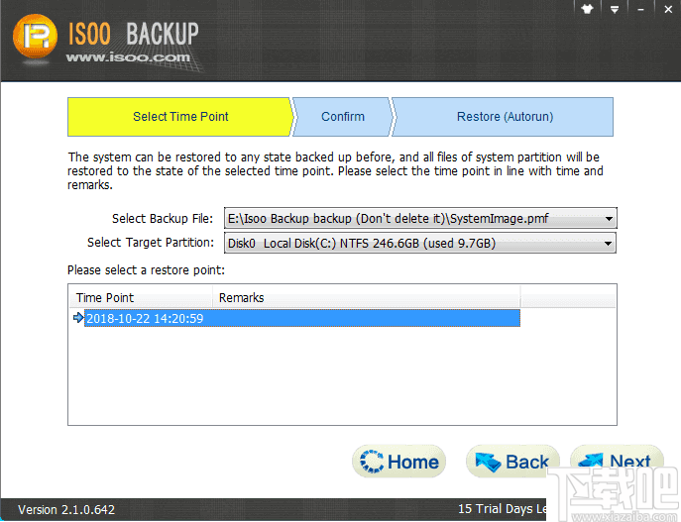Image resolution: width=681 pixels, height=522 pixels.
Task: Click the Back button
Action: click(511, 462)
